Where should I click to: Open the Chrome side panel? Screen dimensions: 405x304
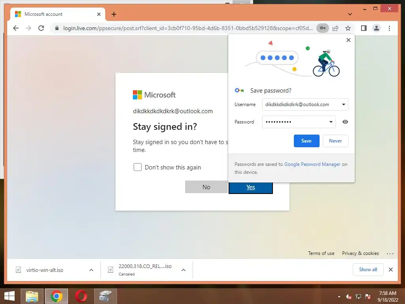point(364,28)
